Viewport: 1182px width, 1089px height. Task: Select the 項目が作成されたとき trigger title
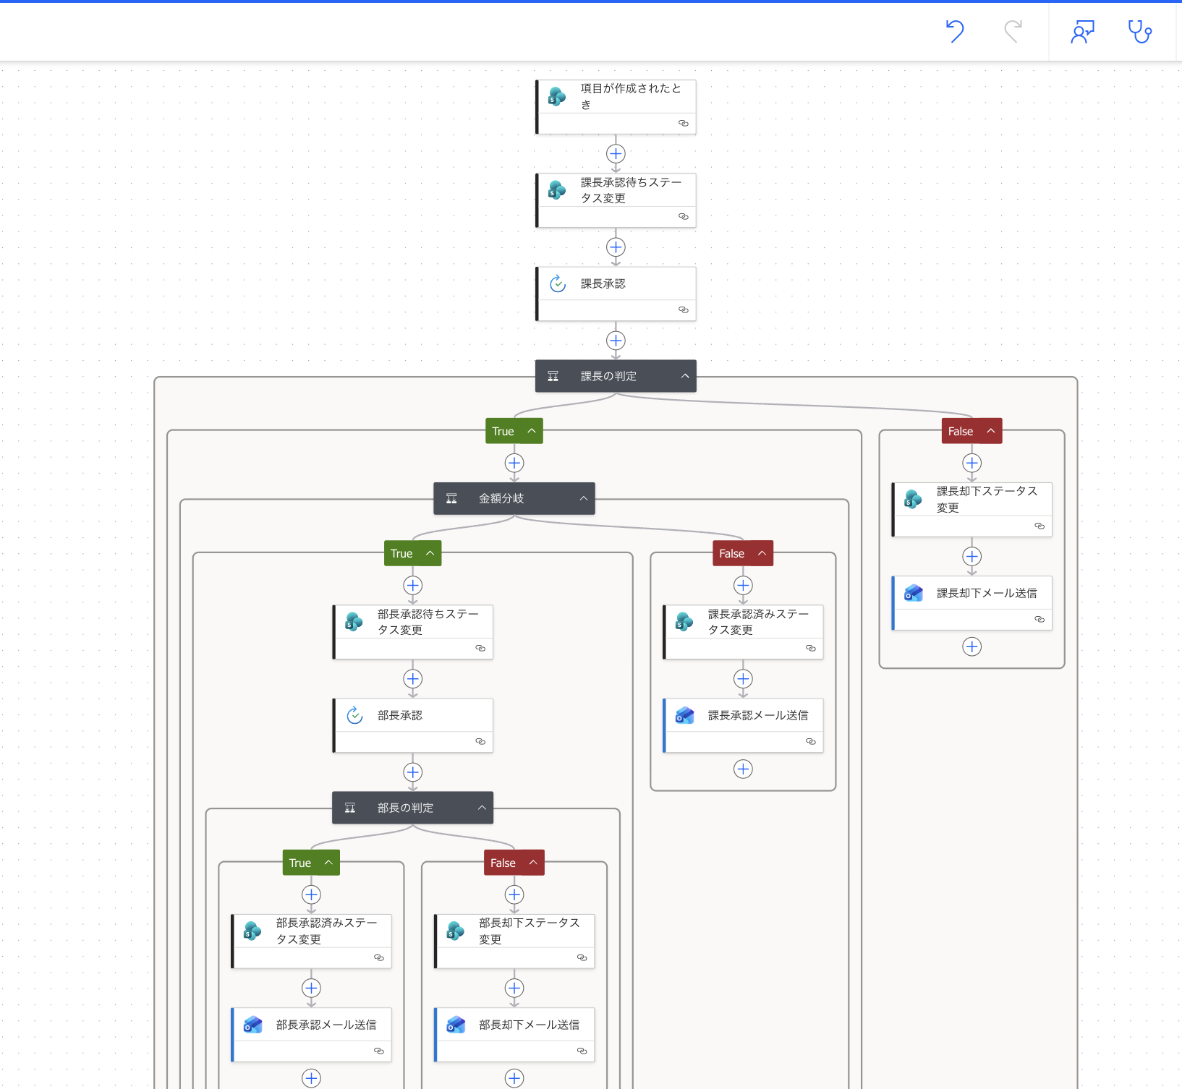coord(631,96)
